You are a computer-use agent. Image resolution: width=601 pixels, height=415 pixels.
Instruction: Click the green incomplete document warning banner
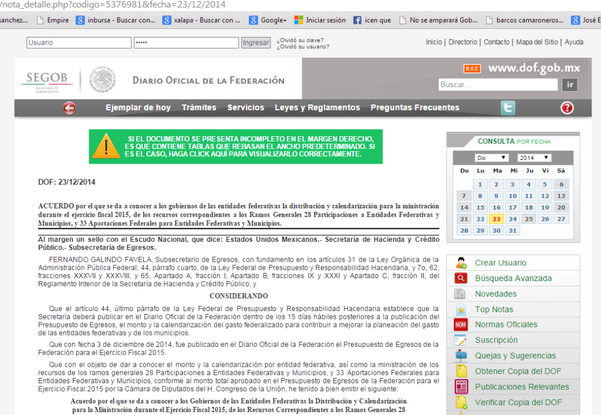click(236, 146)
